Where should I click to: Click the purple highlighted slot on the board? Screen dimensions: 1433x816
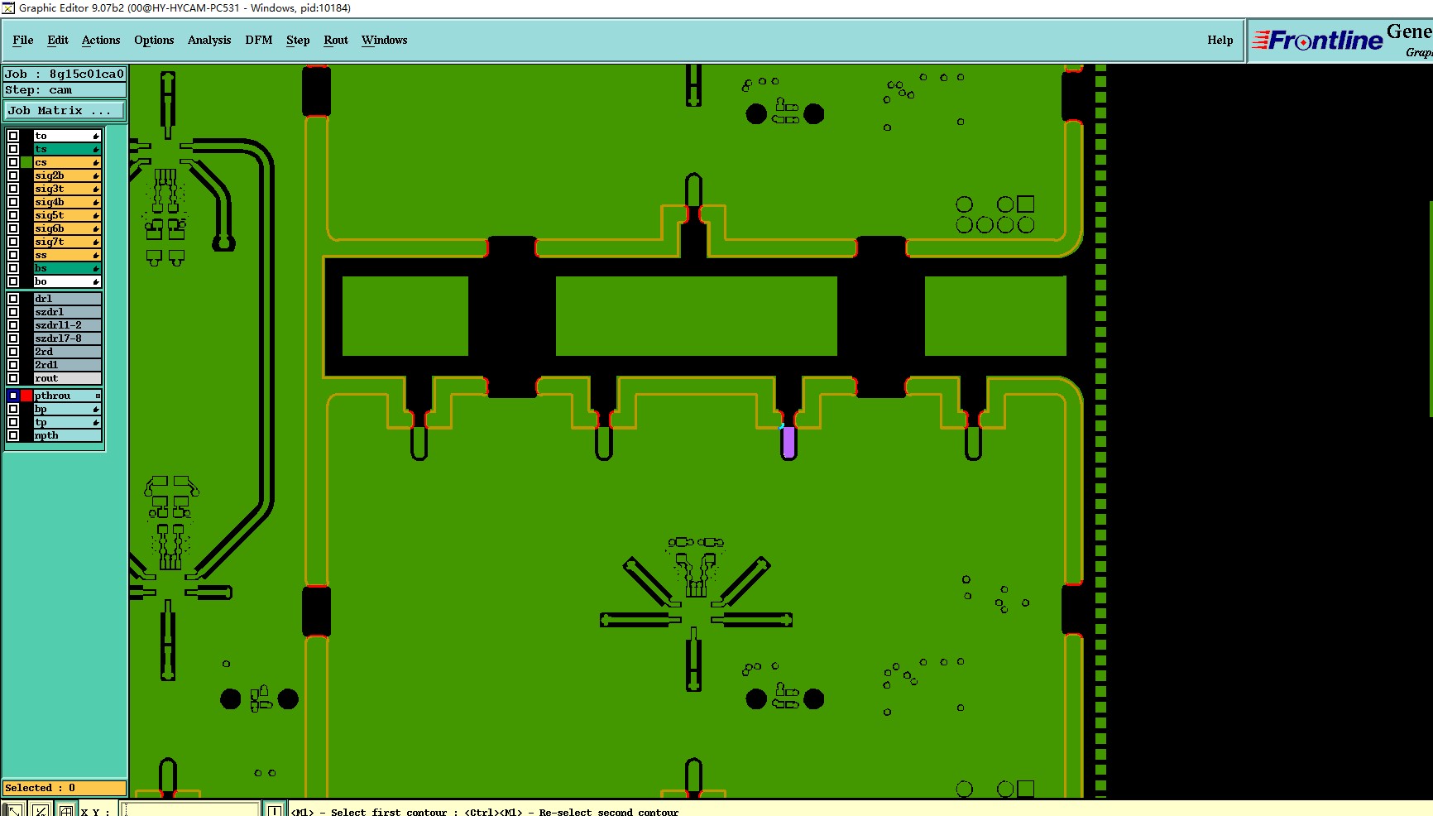(x=788, y=442)
